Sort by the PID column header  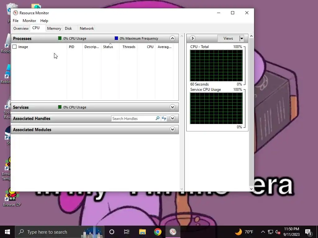75,47
